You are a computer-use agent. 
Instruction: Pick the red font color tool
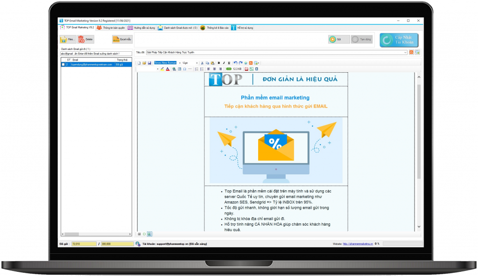[168, 69]
